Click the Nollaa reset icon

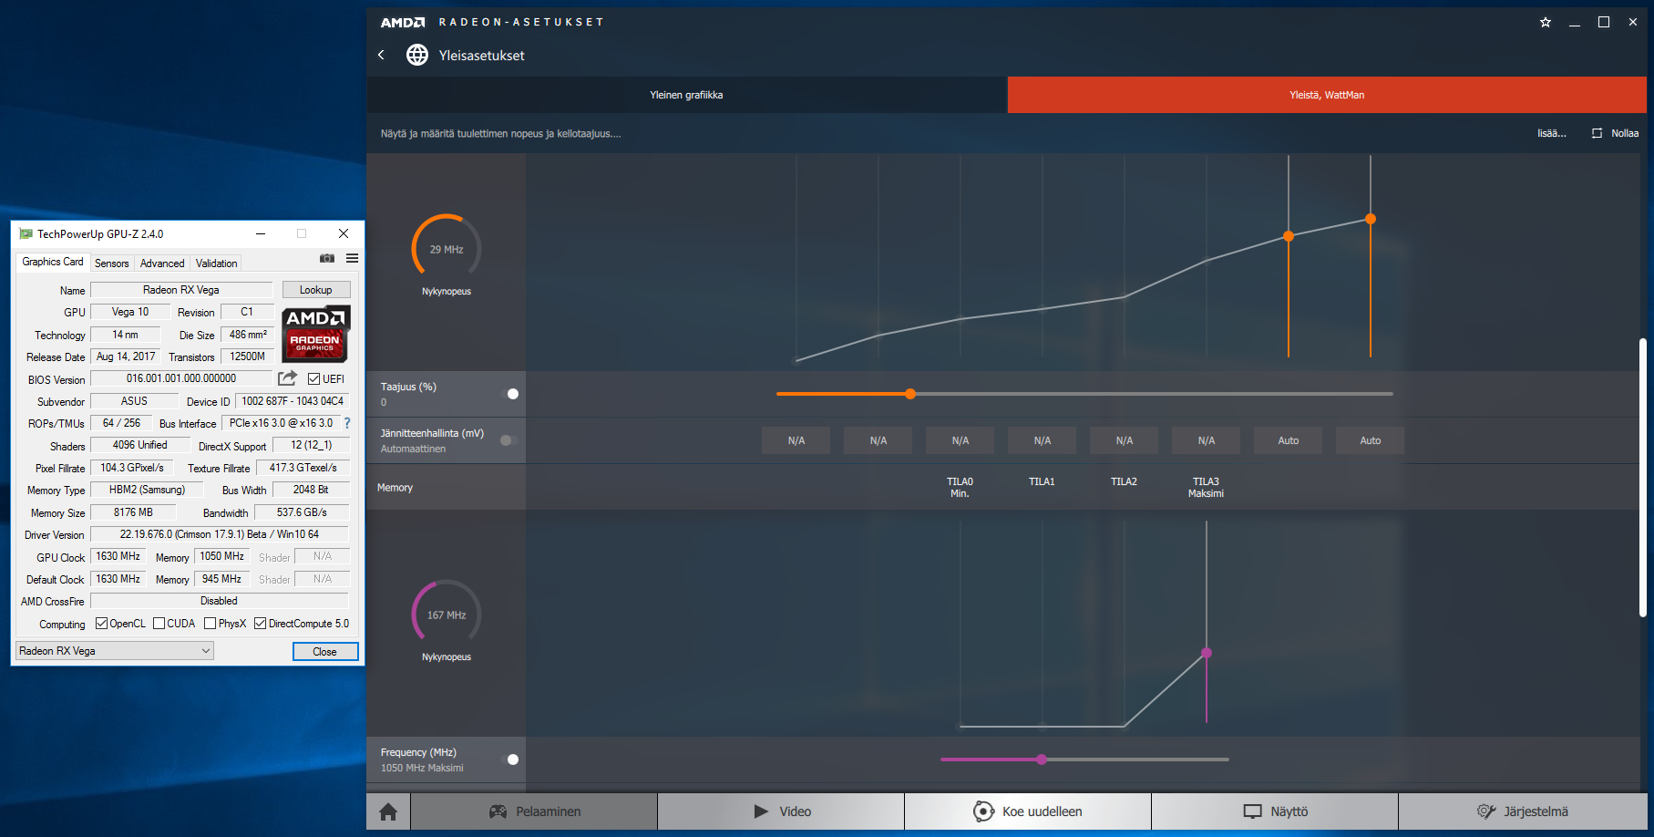[x=1597, y=133]
